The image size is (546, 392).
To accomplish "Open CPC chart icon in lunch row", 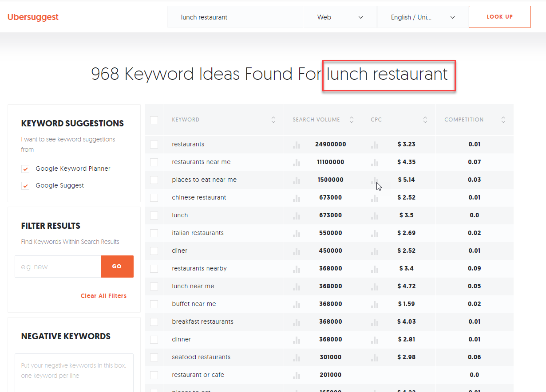I will point(375,216).
